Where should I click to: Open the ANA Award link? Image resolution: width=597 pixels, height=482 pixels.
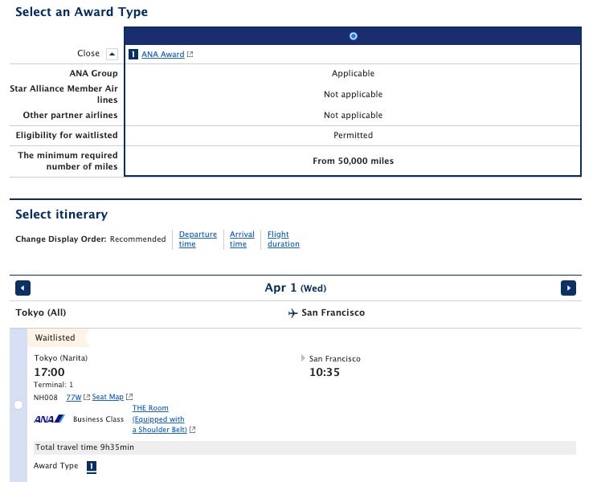point(163,55)
